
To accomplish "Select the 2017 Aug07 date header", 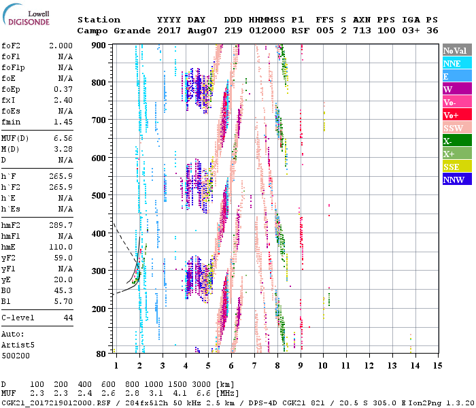I will (182, 31).
